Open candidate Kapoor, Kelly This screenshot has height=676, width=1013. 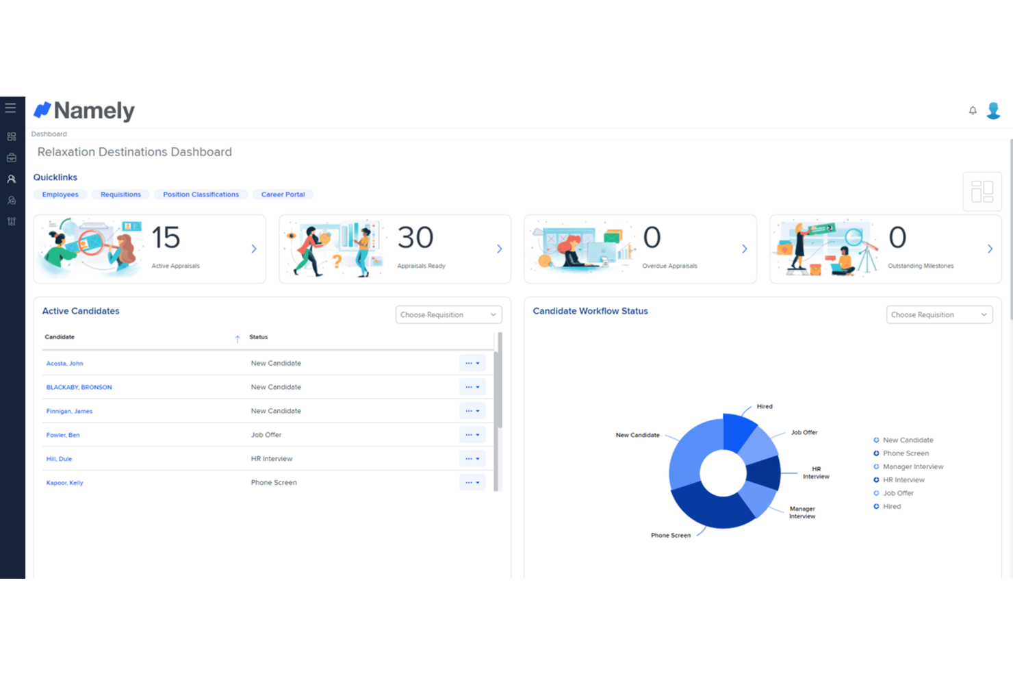click(x=64, y=483)
